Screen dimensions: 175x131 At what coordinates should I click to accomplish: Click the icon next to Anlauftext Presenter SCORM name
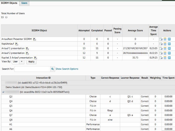coord(34,39)
